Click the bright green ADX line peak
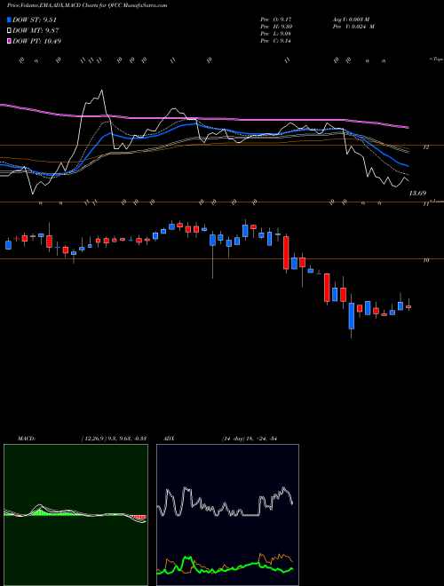This screenshot has width=444, height=586. click(x=187, y=559)
